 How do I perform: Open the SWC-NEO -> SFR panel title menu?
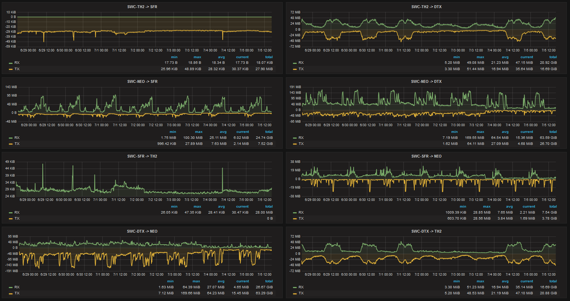tap(142, 81)
